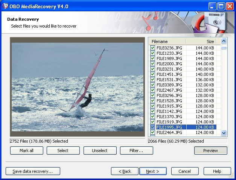This screenshot has width=236, height=180.
Task: Open Save data recovery... option
Action: pos(33,171)
